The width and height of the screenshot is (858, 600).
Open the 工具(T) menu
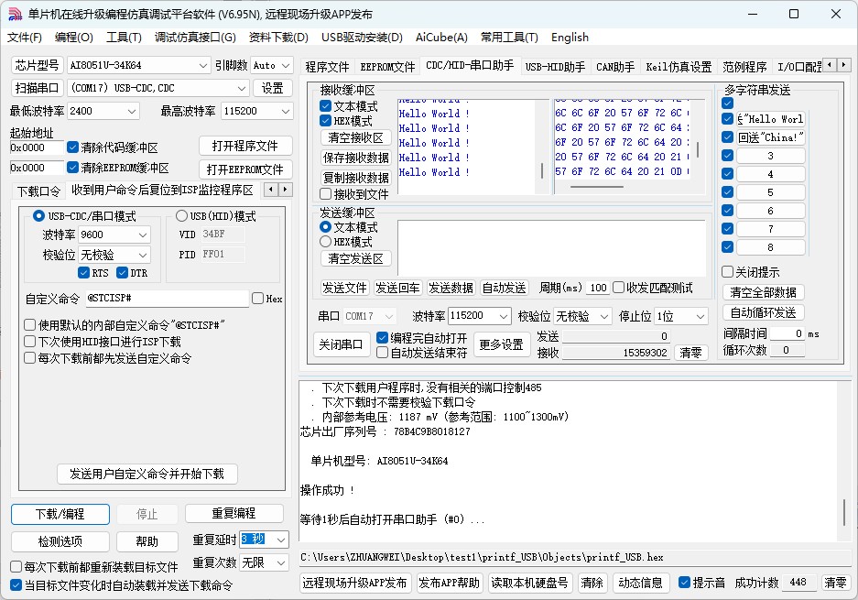[124, 38]
